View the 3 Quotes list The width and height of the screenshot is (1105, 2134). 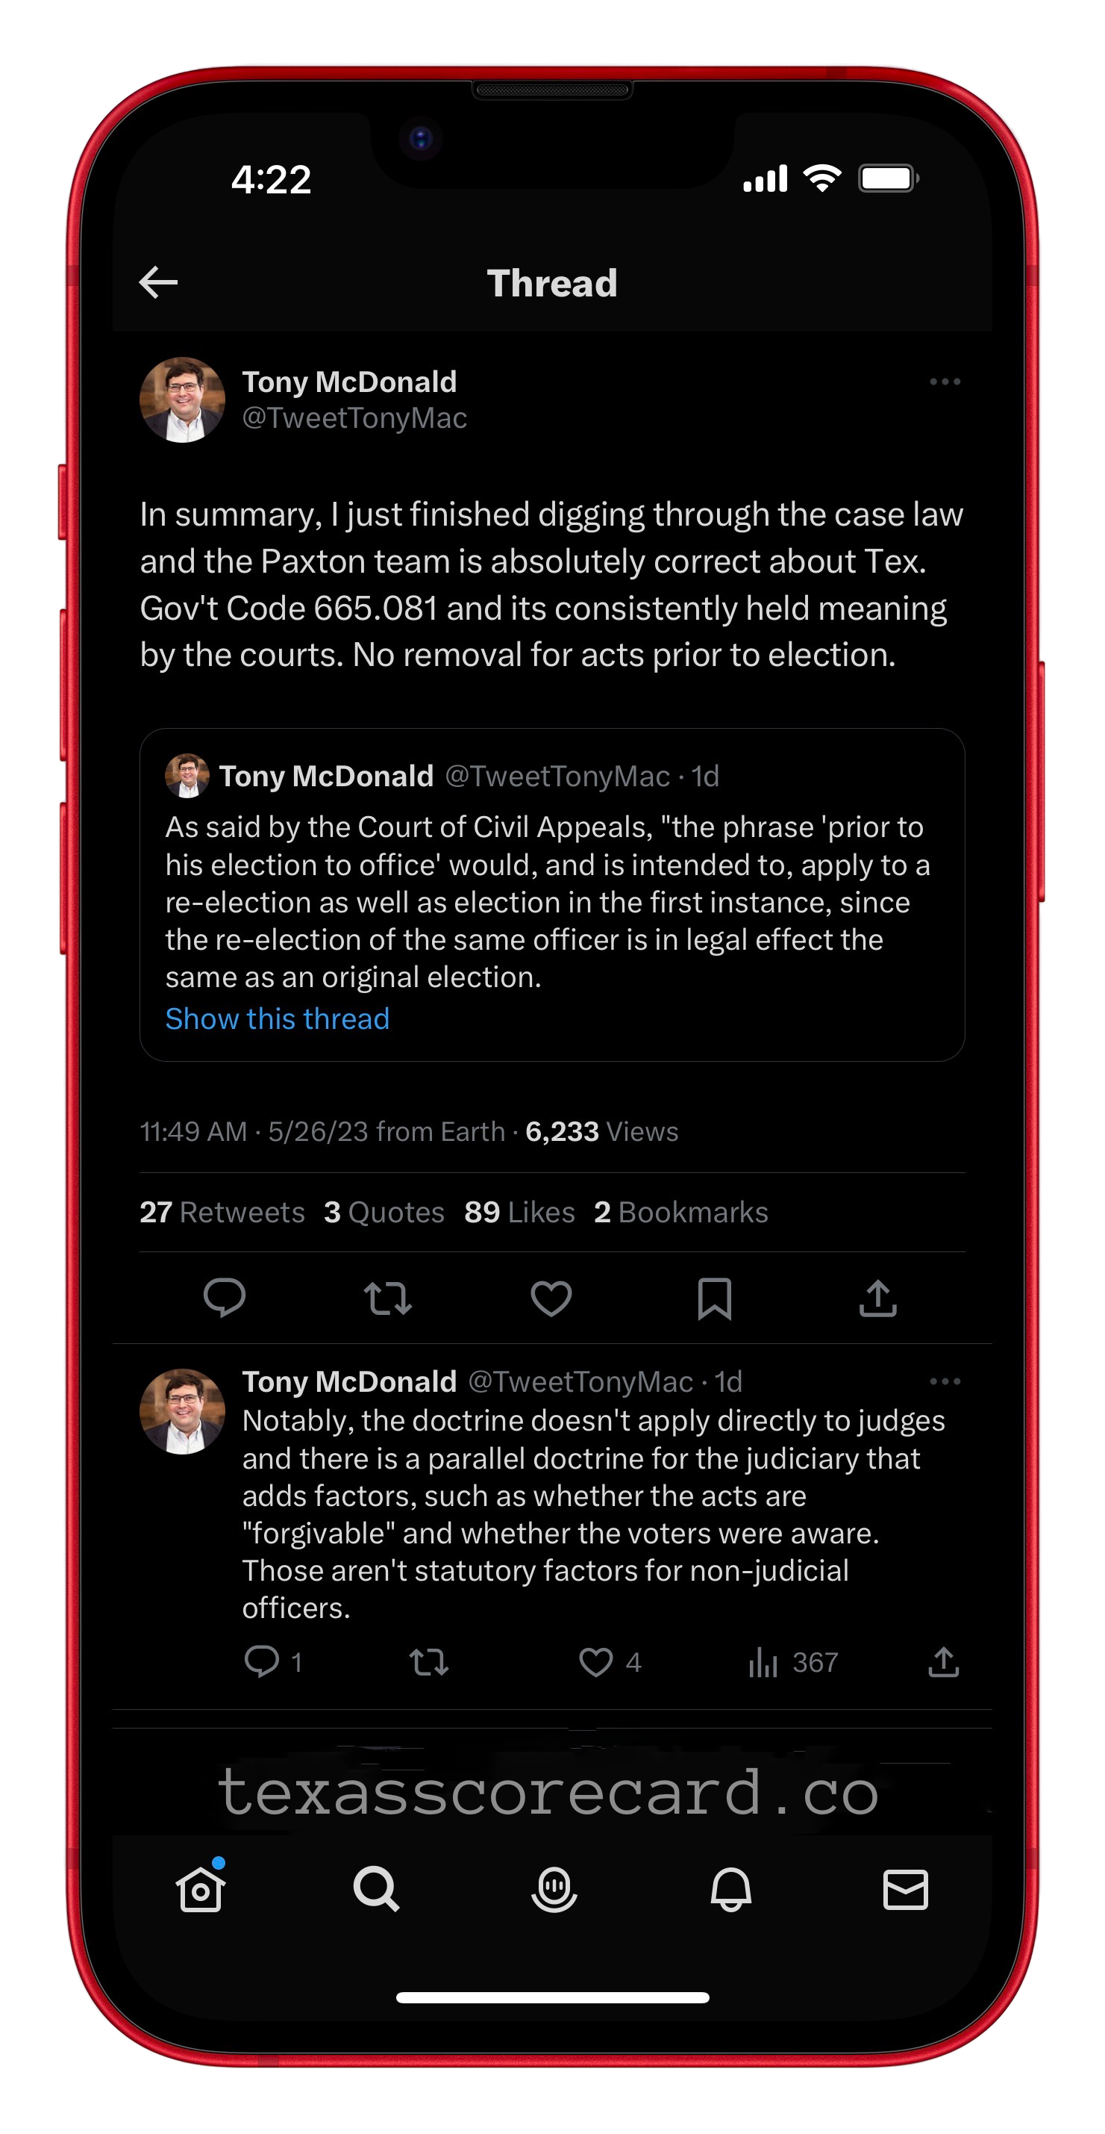tap(384, 1212)
